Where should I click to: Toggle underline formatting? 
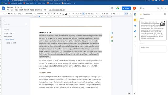pos(63,13)
